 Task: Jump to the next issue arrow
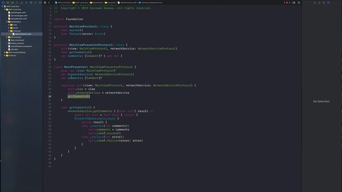tap(290, 3)
